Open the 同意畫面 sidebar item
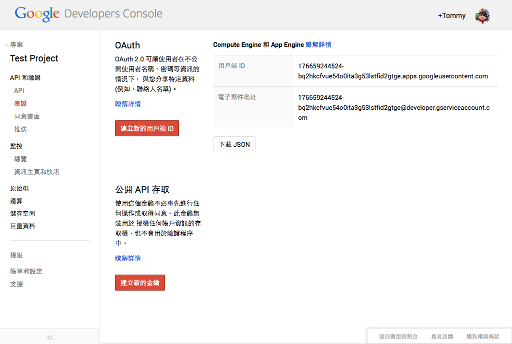The image size is (512, 344). coord(27,116)
